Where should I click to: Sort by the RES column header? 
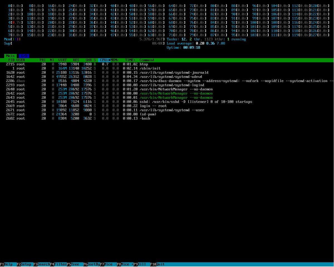(x=76, y=60)
